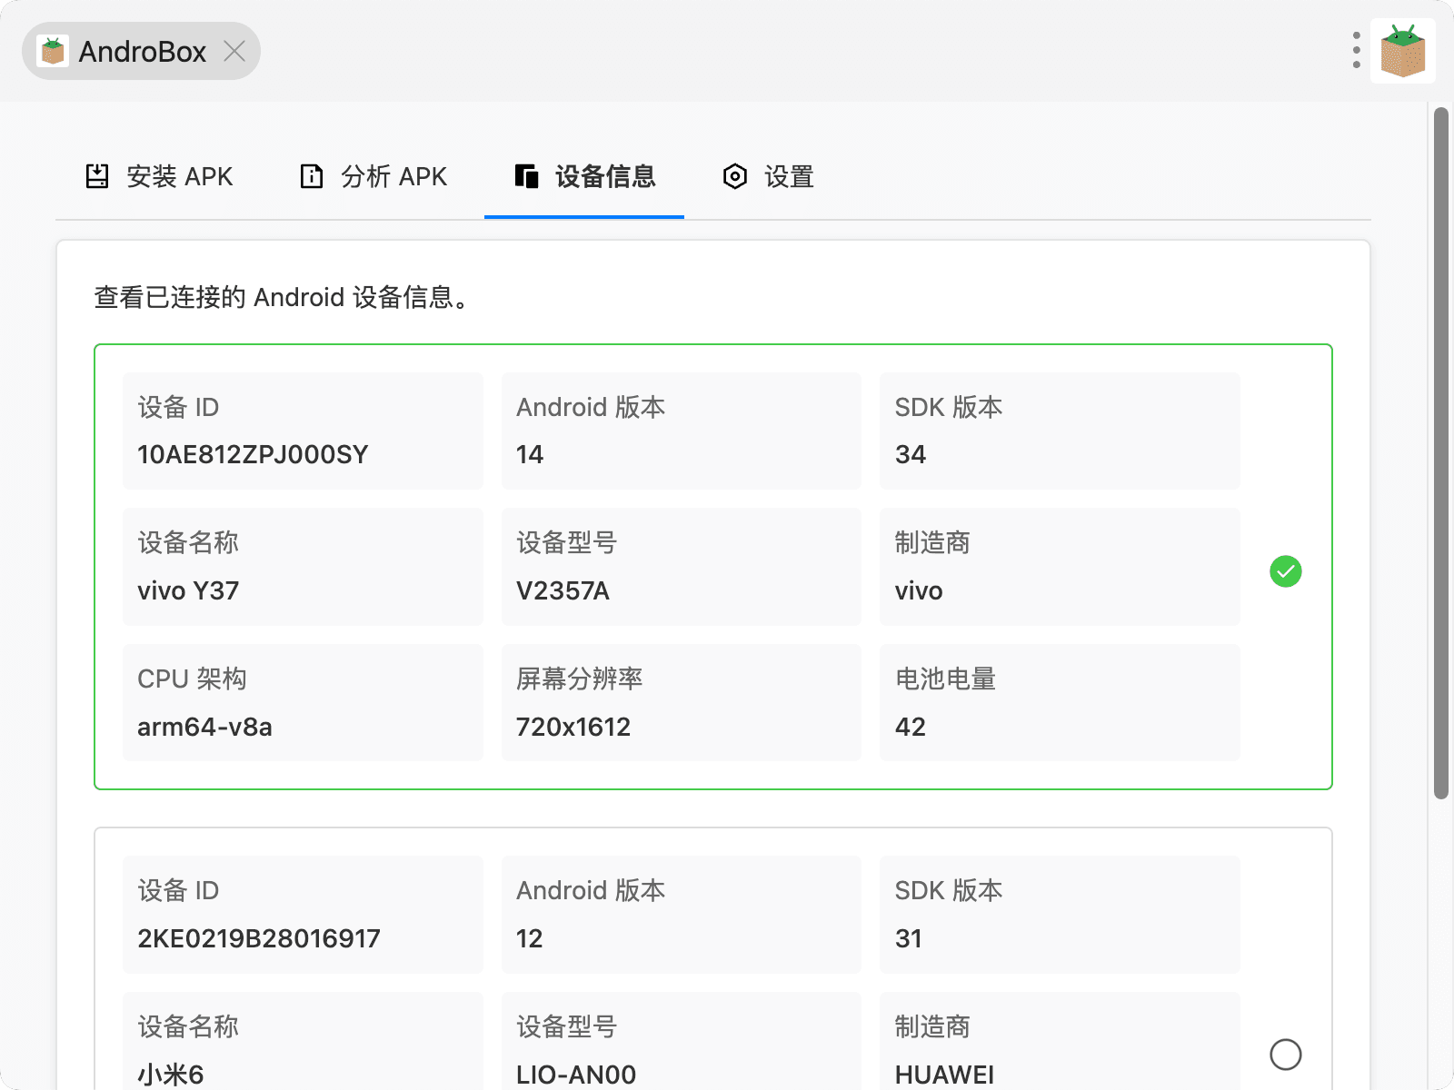The height and width of the screenshot is (1090, 1454).
Task: Click device name 小米6
Action: pos(171,1075)
